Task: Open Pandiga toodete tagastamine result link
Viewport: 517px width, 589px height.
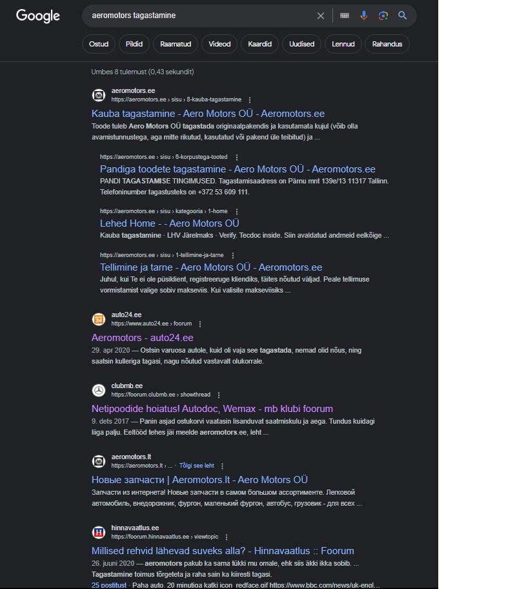Action: 238,169
